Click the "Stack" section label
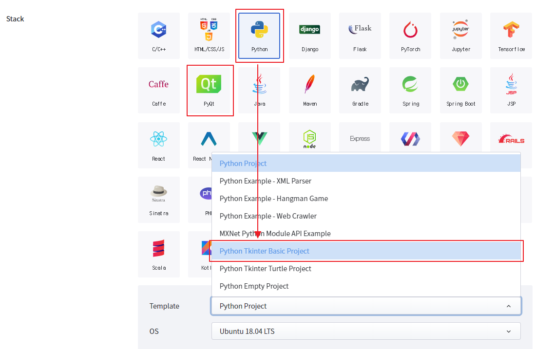The height and width of the screenshot is (349, 535). click(15, 19)
